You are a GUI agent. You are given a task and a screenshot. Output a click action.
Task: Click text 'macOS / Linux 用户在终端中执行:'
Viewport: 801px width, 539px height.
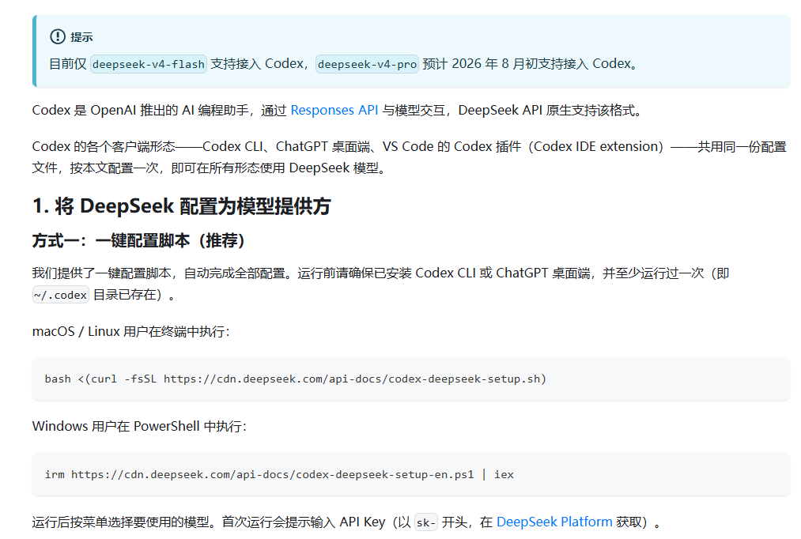pyautogui.click(x=130, y=332)
